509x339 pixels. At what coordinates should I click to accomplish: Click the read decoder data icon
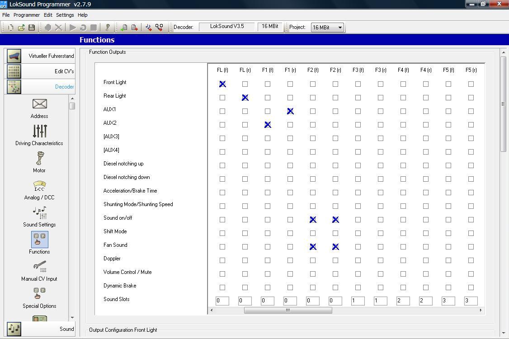click(124, 28)
